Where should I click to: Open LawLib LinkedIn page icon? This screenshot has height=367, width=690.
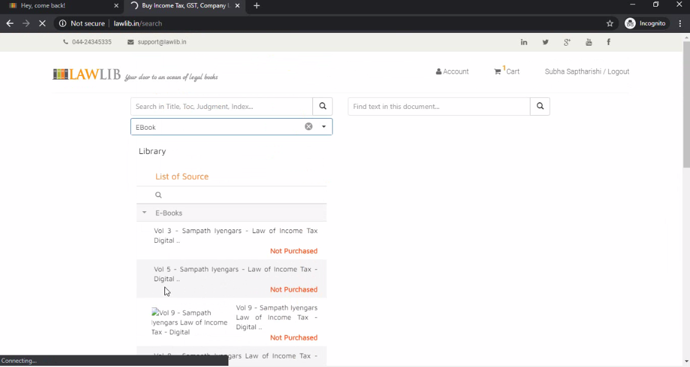coord(524,42)
